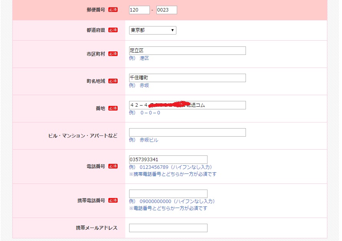Click the 必須 badge next to 郵便番号

[113, 10]
